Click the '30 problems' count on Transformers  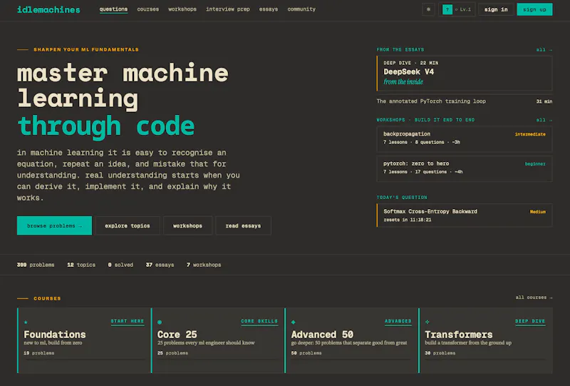pyautogui.click(x=440, y=353)
